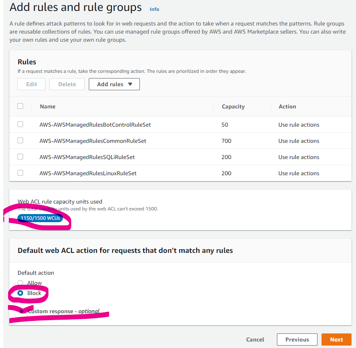Proceed with the orange Next button
Viewport: 356px width, 348px height.
coord(337,340)
